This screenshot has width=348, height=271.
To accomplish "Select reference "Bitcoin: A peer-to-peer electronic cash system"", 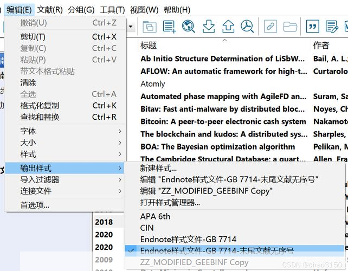I will [x=223, y=121].
